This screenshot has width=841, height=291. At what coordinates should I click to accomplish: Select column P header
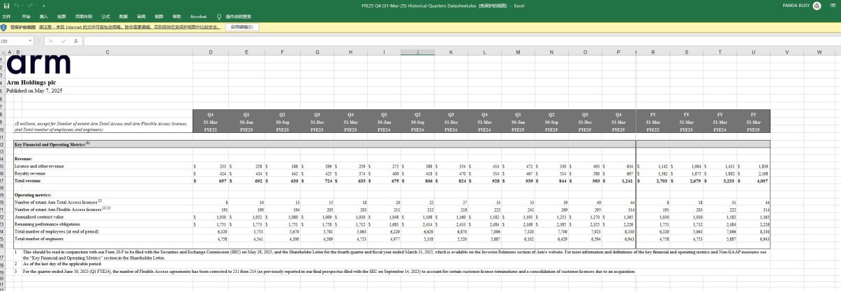(619, 52)
